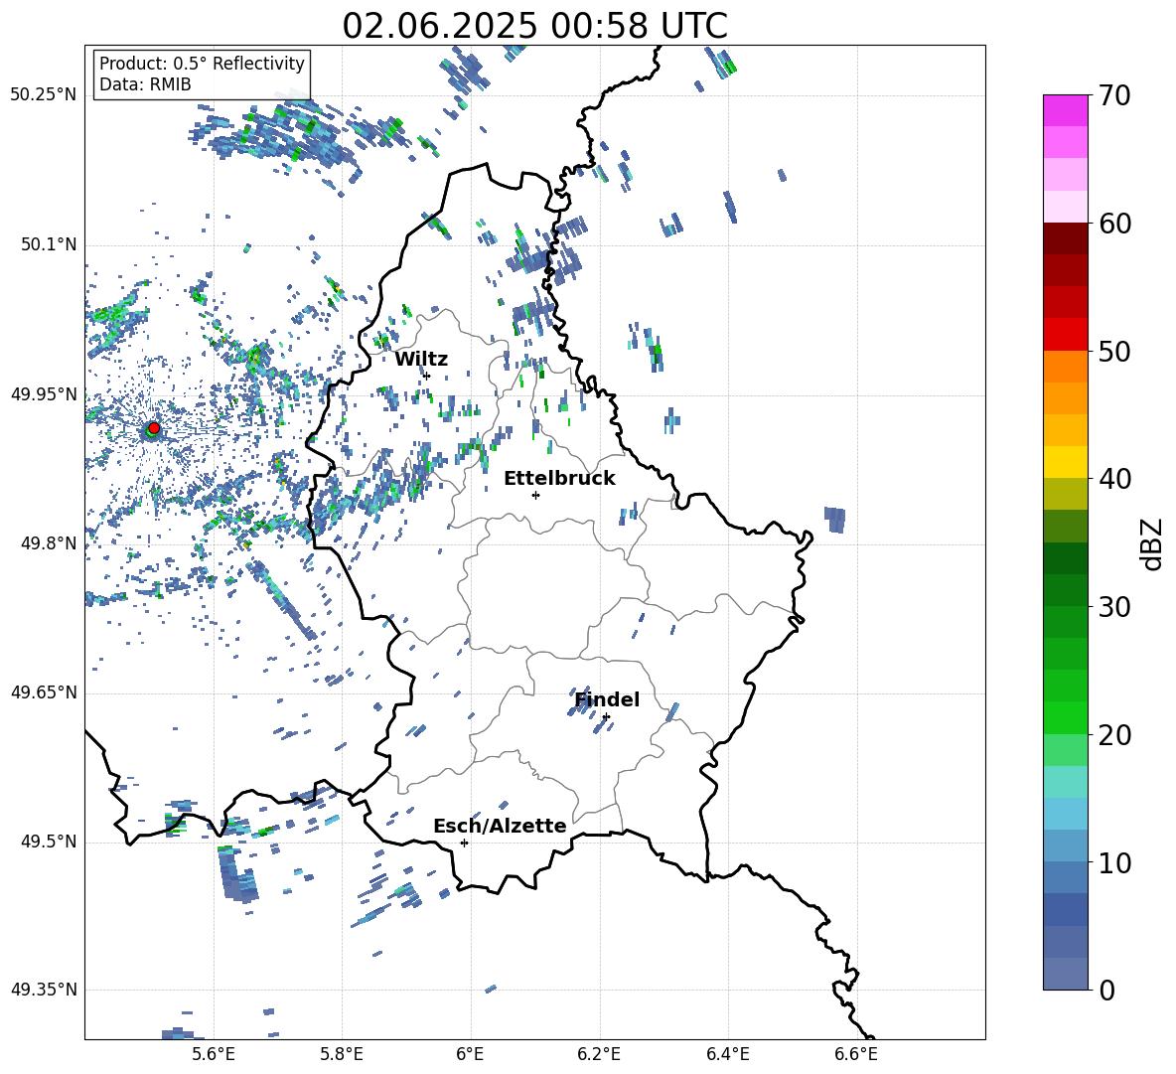Screen dimensions: 1176x1074
Task: Click the 'Product: 0.5° Reflectivity' text
Action: 202,64
